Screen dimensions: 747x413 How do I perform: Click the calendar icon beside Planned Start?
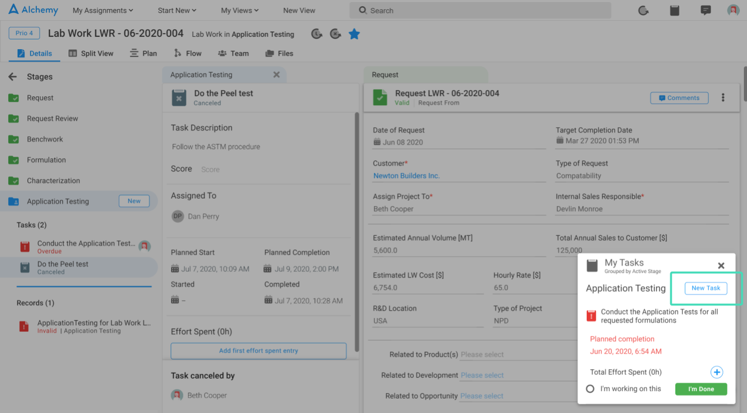175,269
